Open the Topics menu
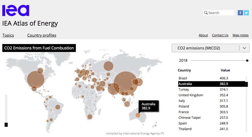This screenshot has width=252, height=137. [8, 35]
